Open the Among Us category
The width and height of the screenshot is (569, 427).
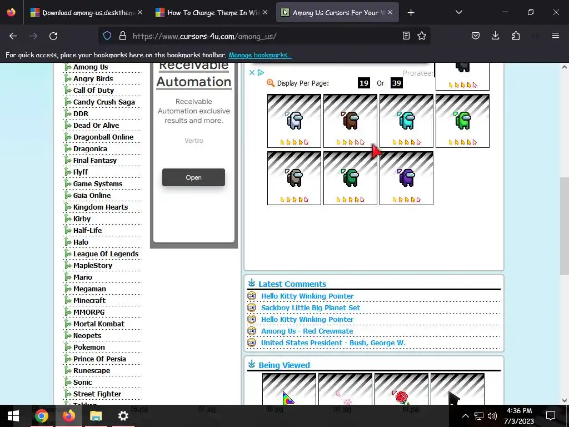click(91, 67)
